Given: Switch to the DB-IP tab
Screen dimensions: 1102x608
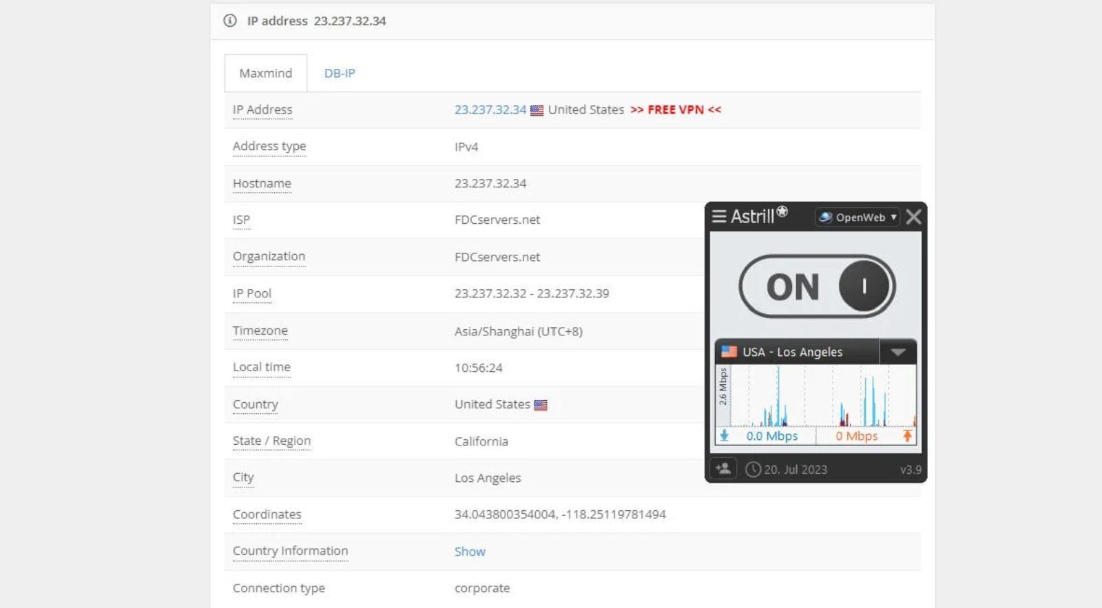Looking at the screenshot, I should (x=340, y=73).
